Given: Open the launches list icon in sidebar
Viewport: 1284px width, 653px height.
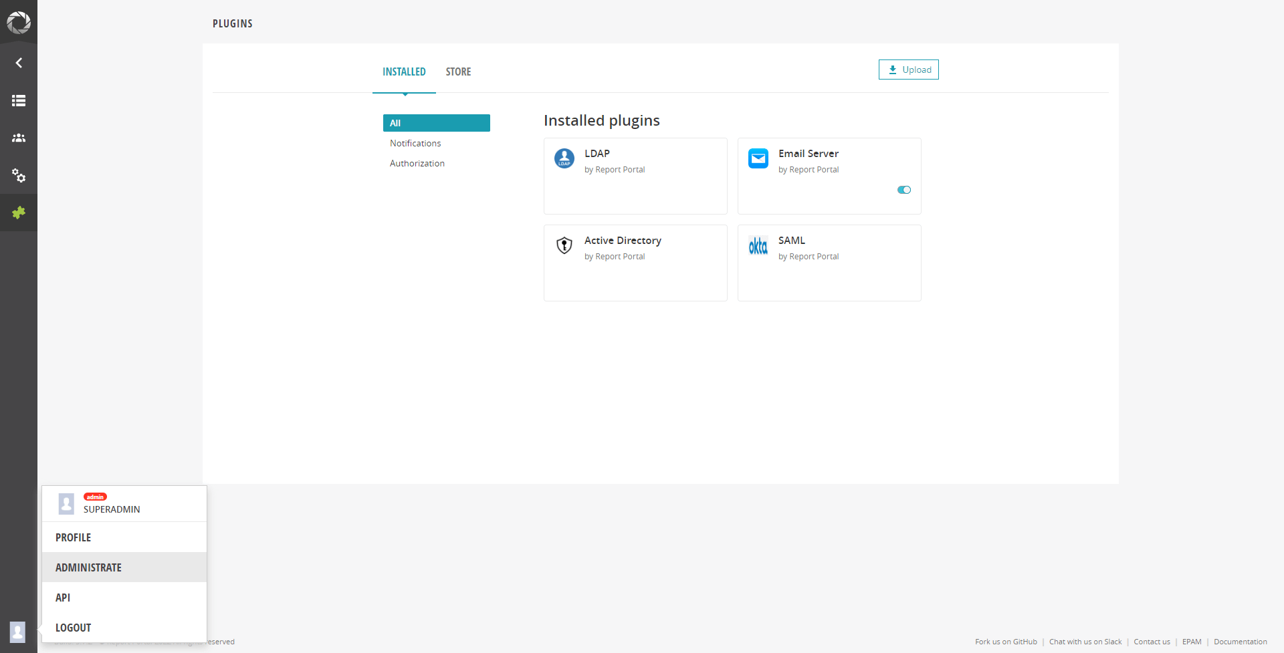Looking at the screenshot, I should (18, 100).
